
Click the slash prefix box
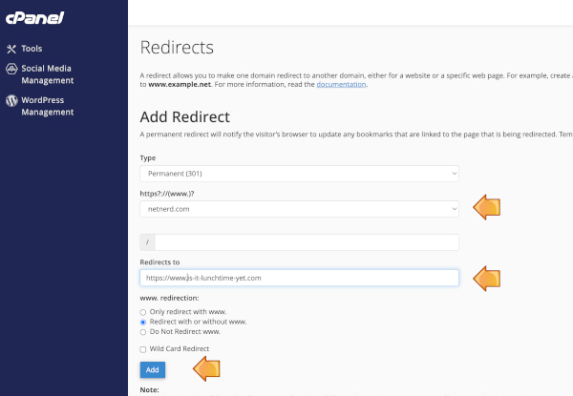[148, 242]
